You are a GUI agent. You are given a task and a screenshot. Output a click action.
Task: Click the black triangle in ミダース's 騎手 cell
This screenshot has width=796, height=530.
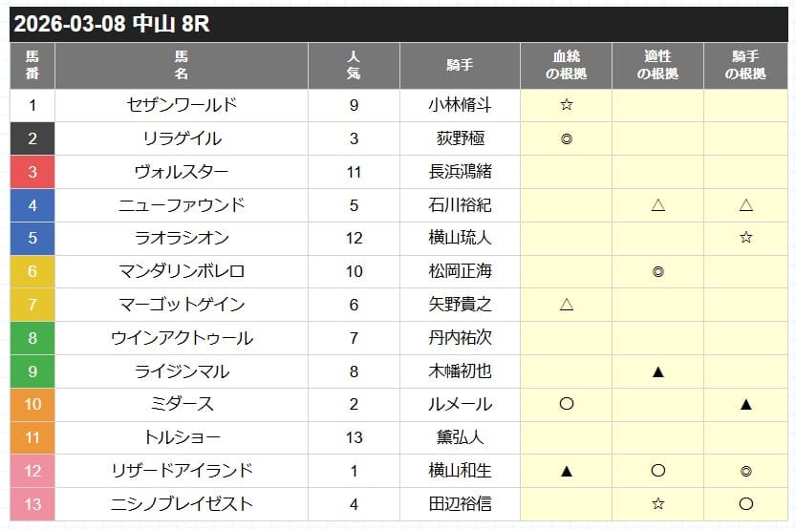click(x=746, y=405)
